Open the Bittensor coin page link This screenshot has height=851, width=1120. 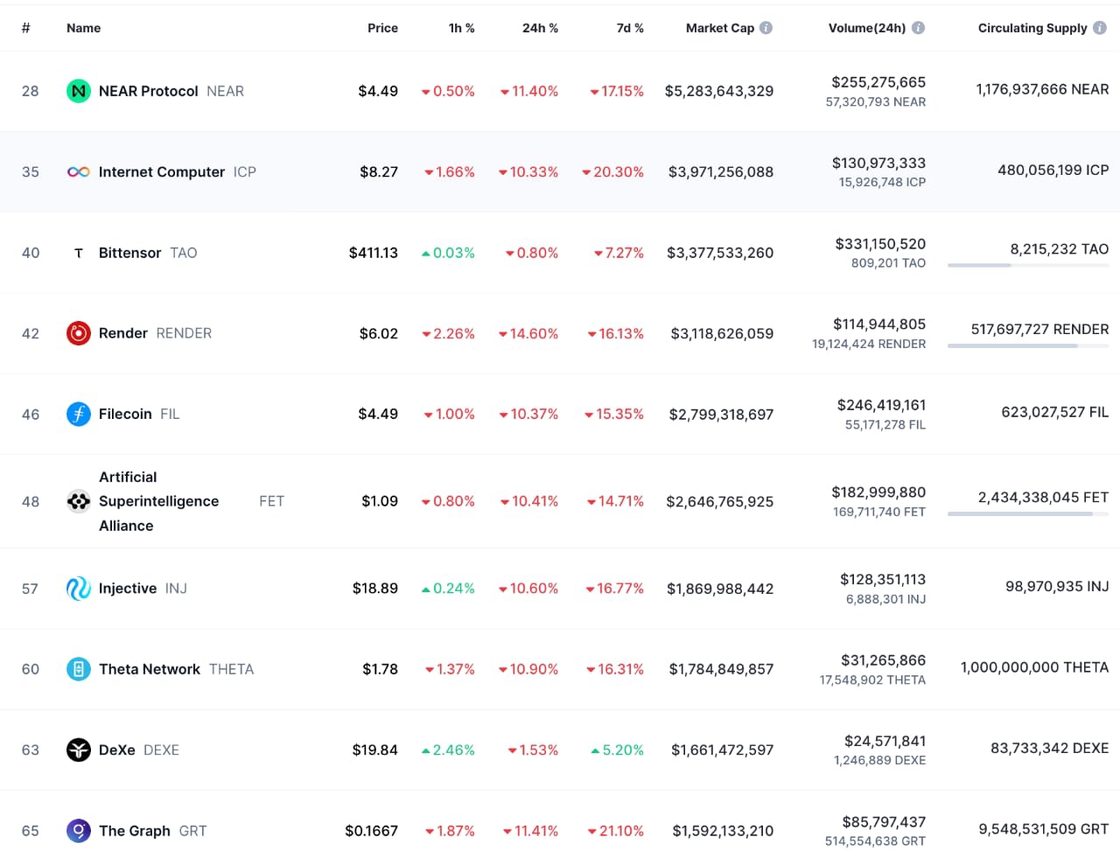(129, 253)
